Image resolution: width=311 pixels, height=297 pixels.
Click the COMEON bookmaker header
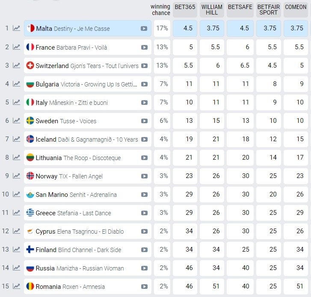click(296, 10)
